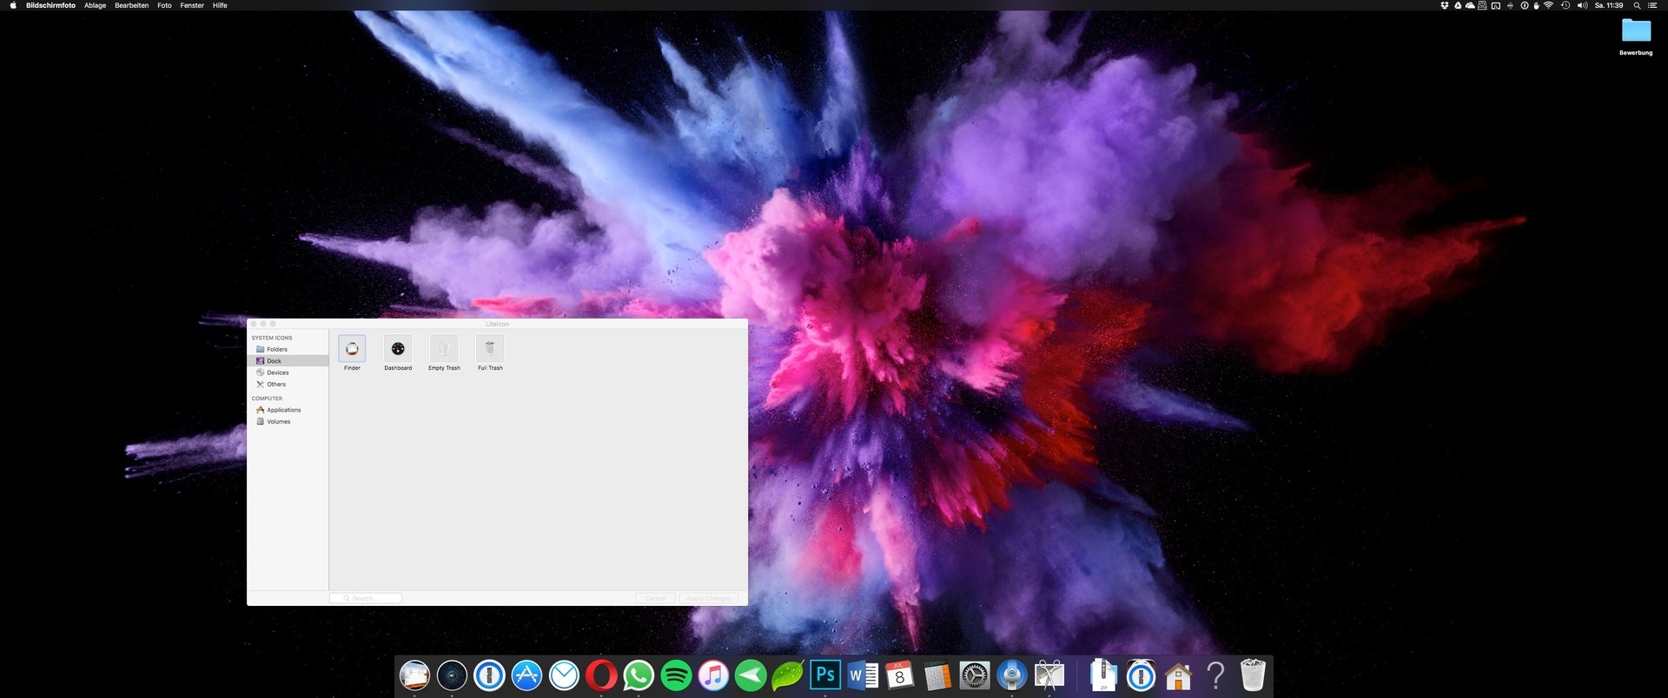
Task: Click the question mark Dock icon
Action: pyautogui.click(x=1215, y=675)
